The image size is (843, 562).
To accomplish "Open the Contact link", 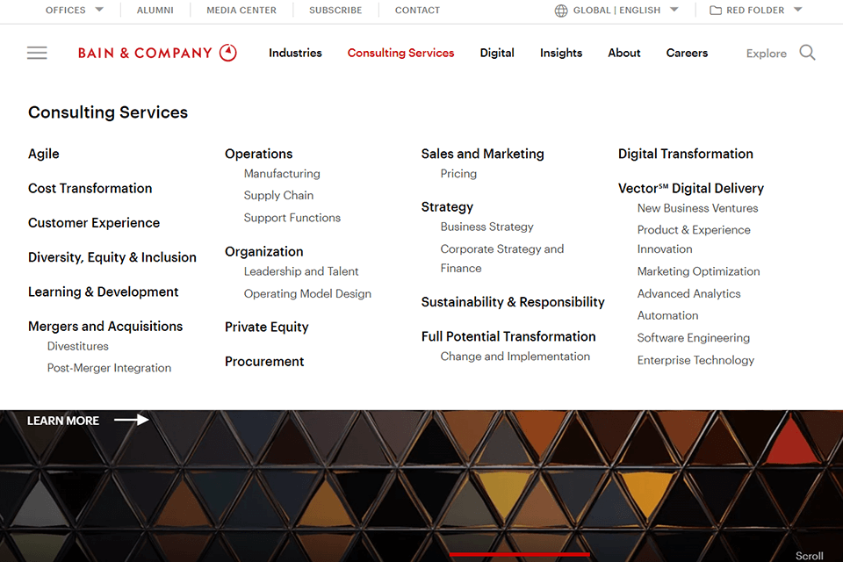I will 417,11.
